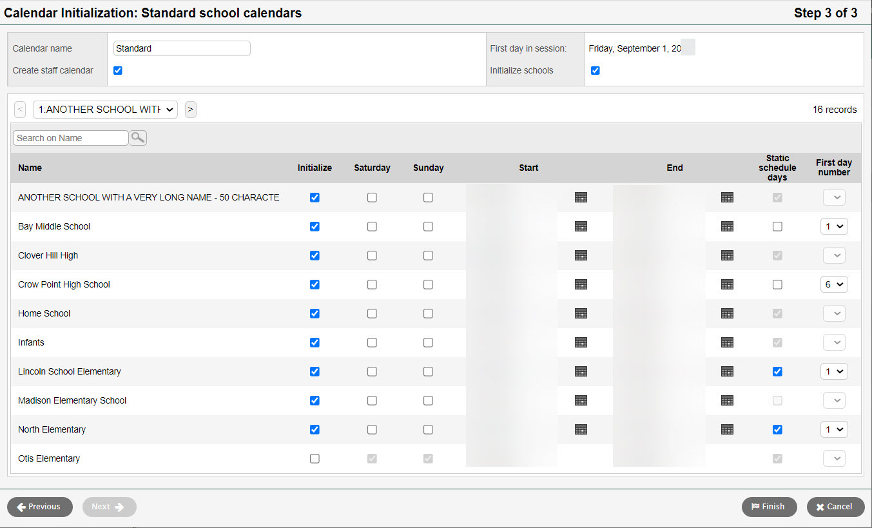The image size is (872, 528).
Task: Uncheck the Create staff calendar checkbox
Action: click(118, 70)
